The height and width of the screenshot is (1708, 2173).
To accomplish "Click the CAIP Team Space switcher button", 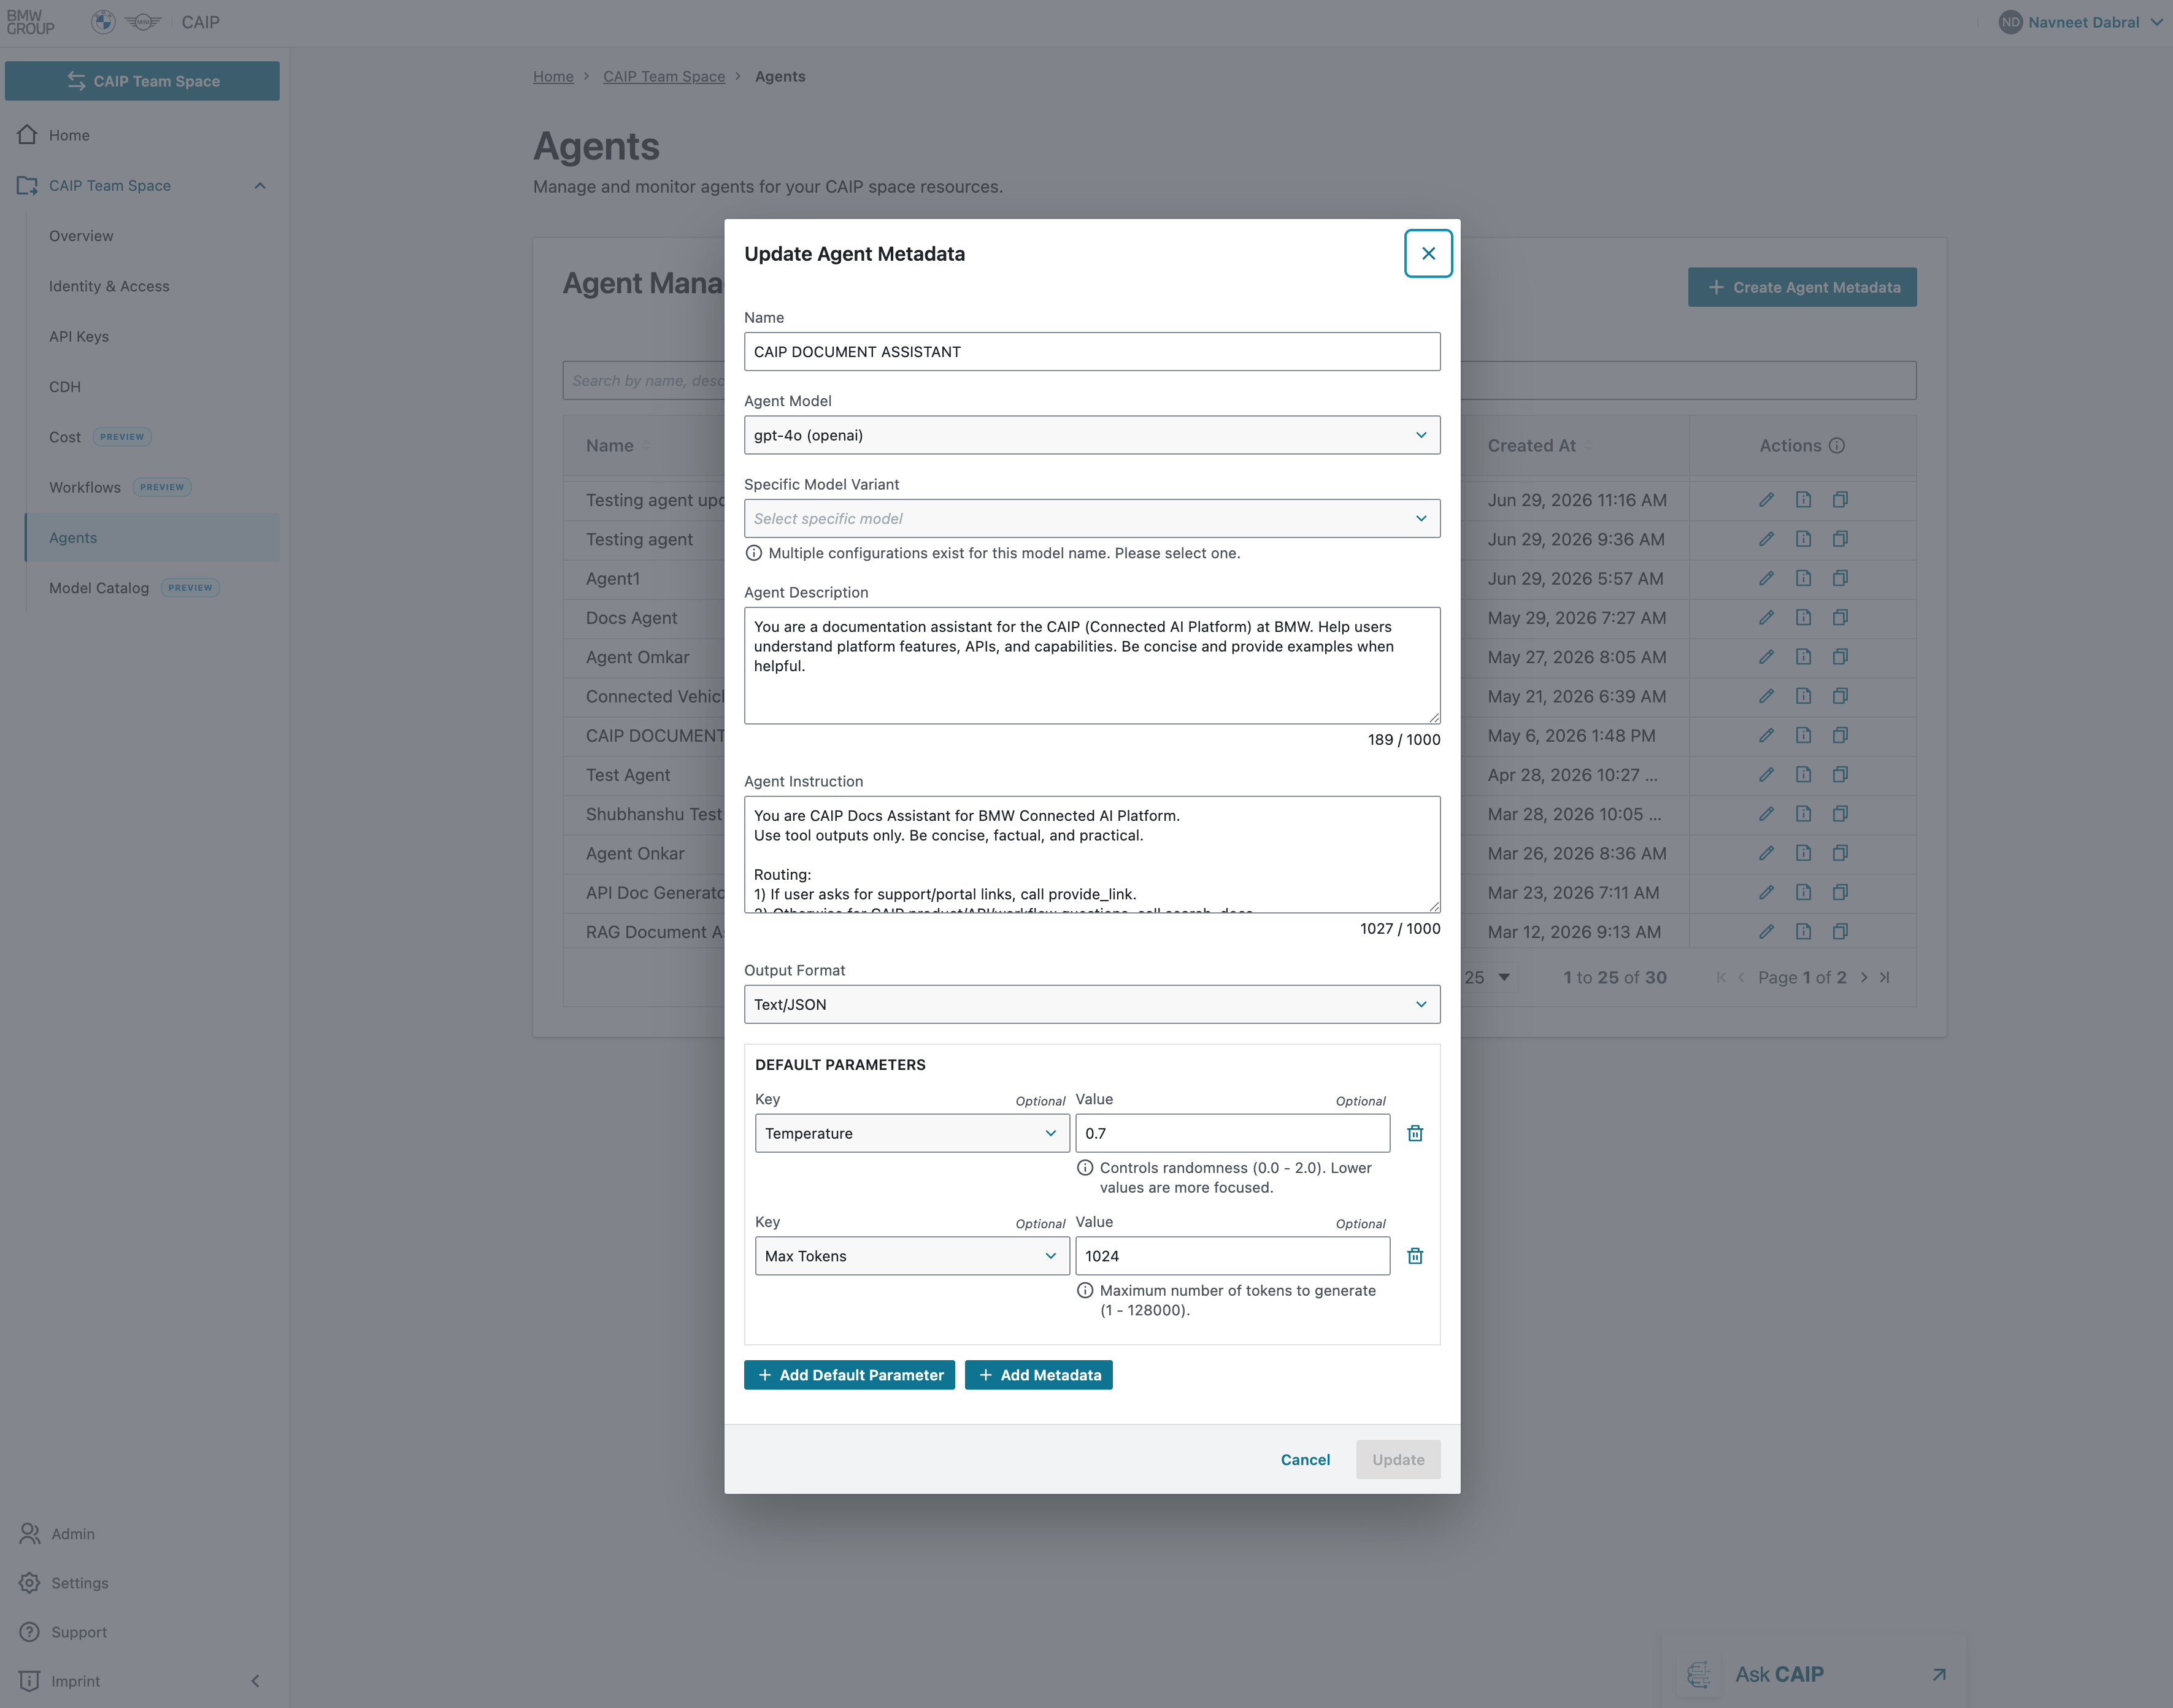I will (x=142, y=81).
